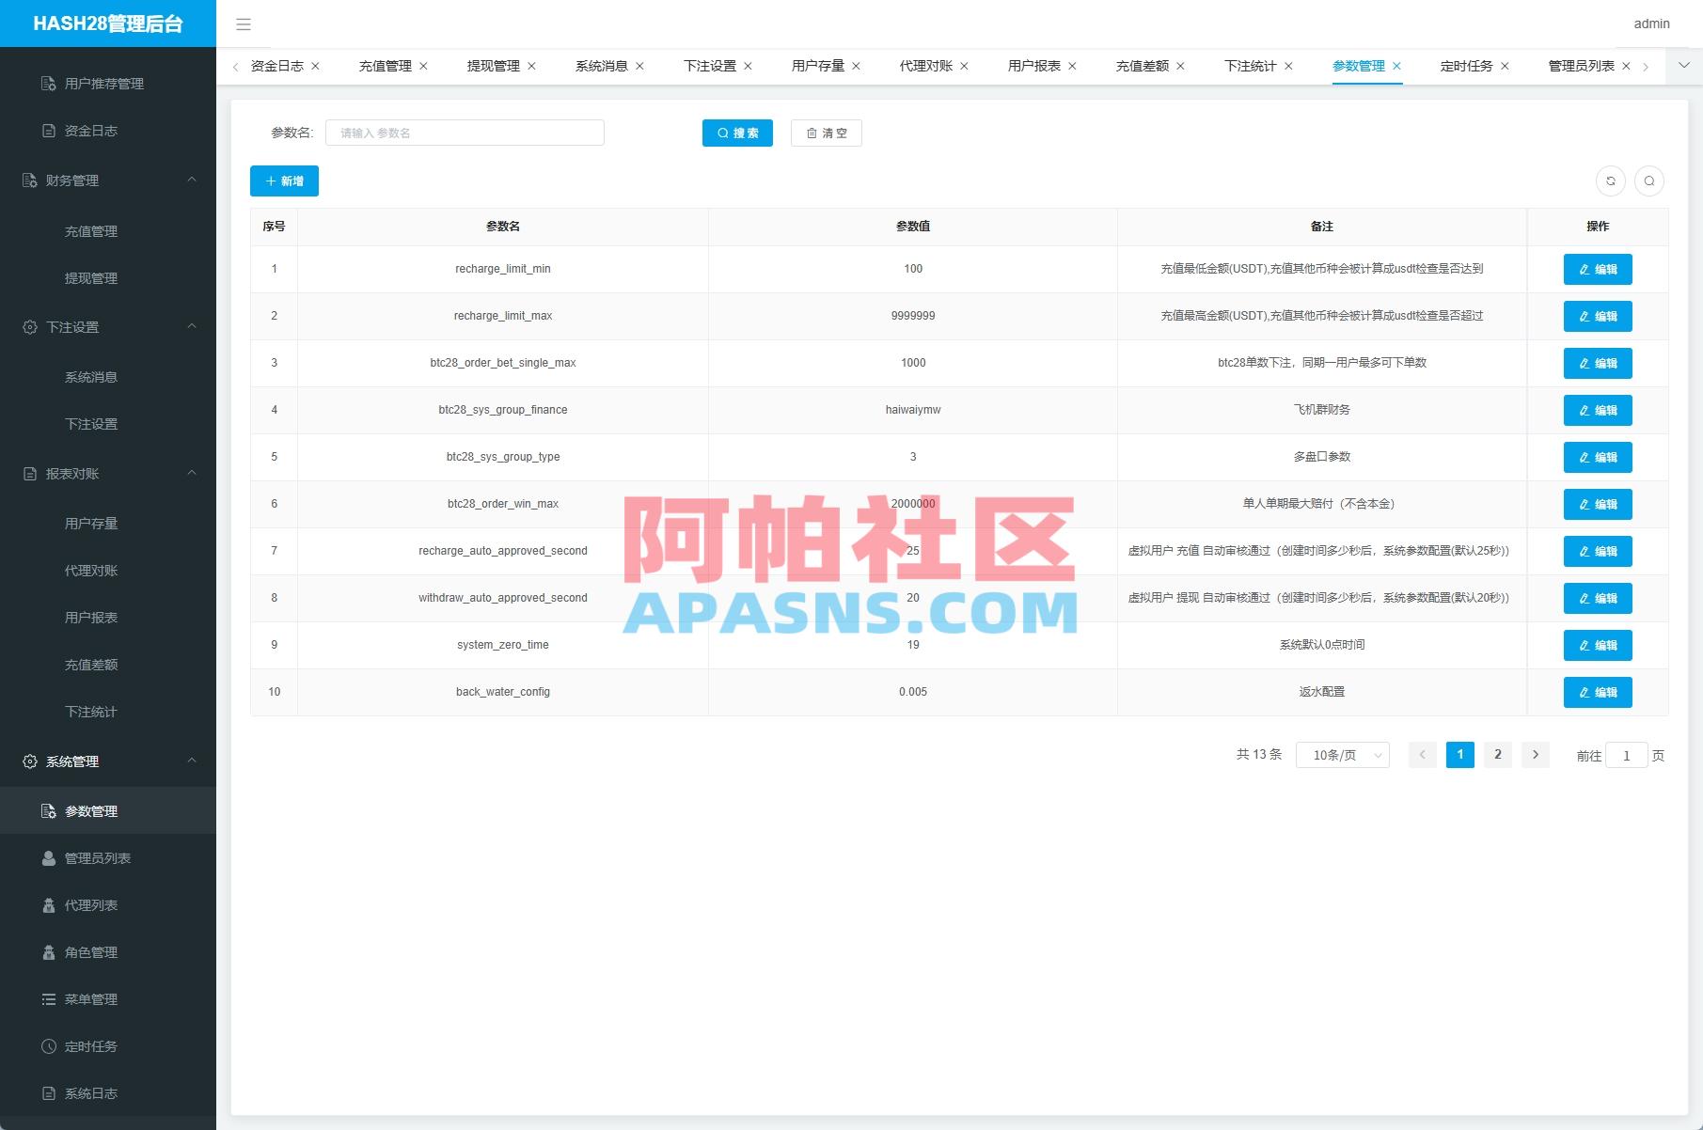Select the 角色管理 person icon in sidebar
This screenshot has height=1130, width=1703.
tap(48, 951)
